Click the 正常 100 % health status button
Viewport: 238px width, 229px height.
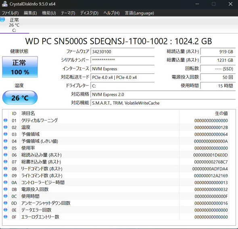pos(20,67)
